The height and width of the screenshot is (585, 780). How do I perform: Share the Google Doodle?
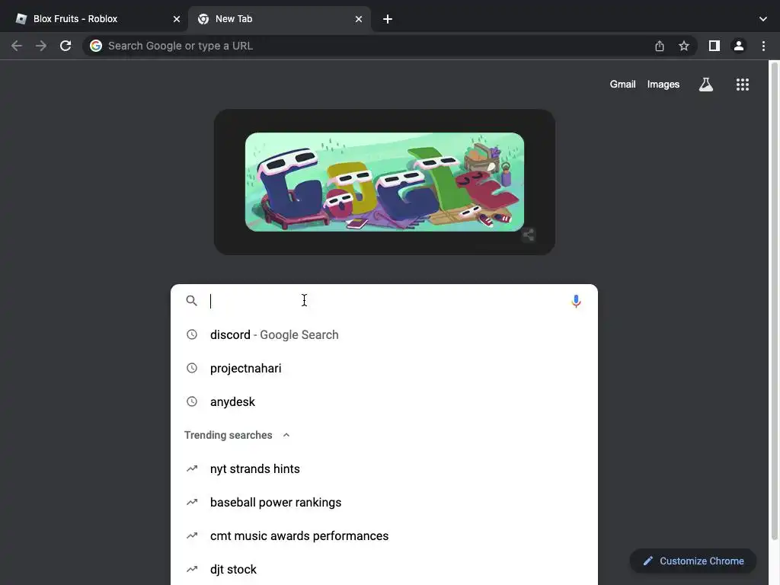(x=529, y=235)
